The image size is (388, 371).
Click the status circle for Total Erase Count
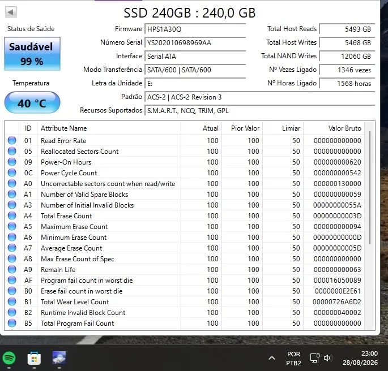click(12, 215)
